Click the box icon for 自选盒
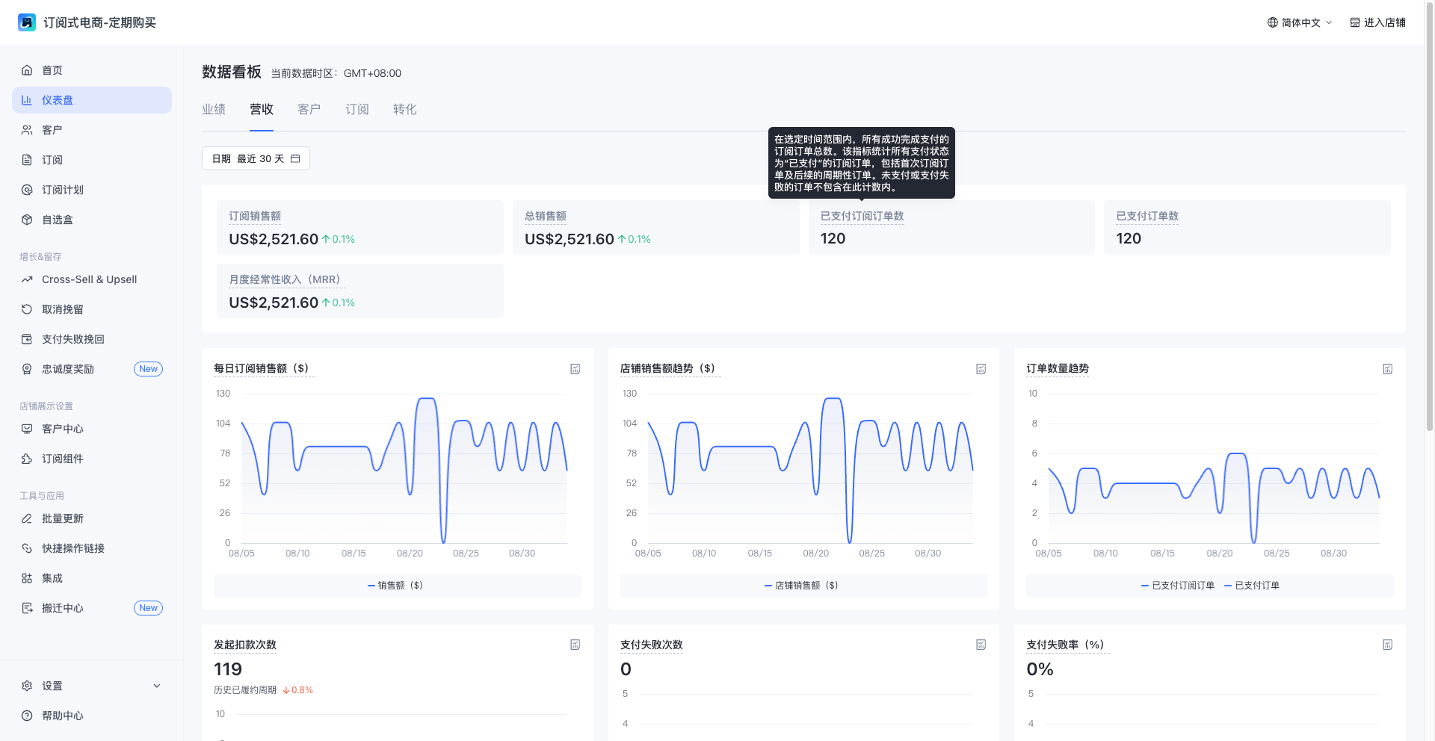This screenshot has width=1435, height=741. tap(27, 220)
